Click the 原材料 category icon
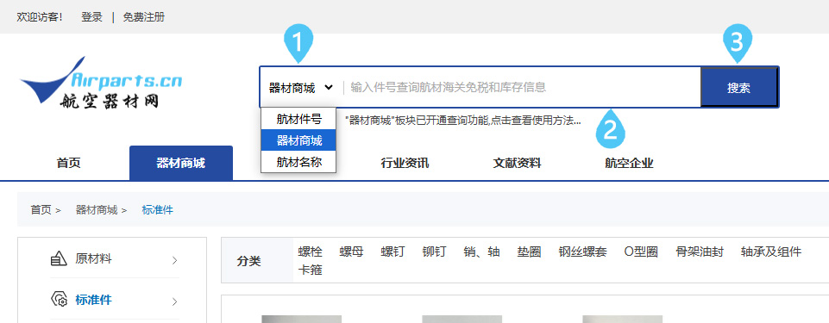 pyautogui.click(x=59, y=259)
